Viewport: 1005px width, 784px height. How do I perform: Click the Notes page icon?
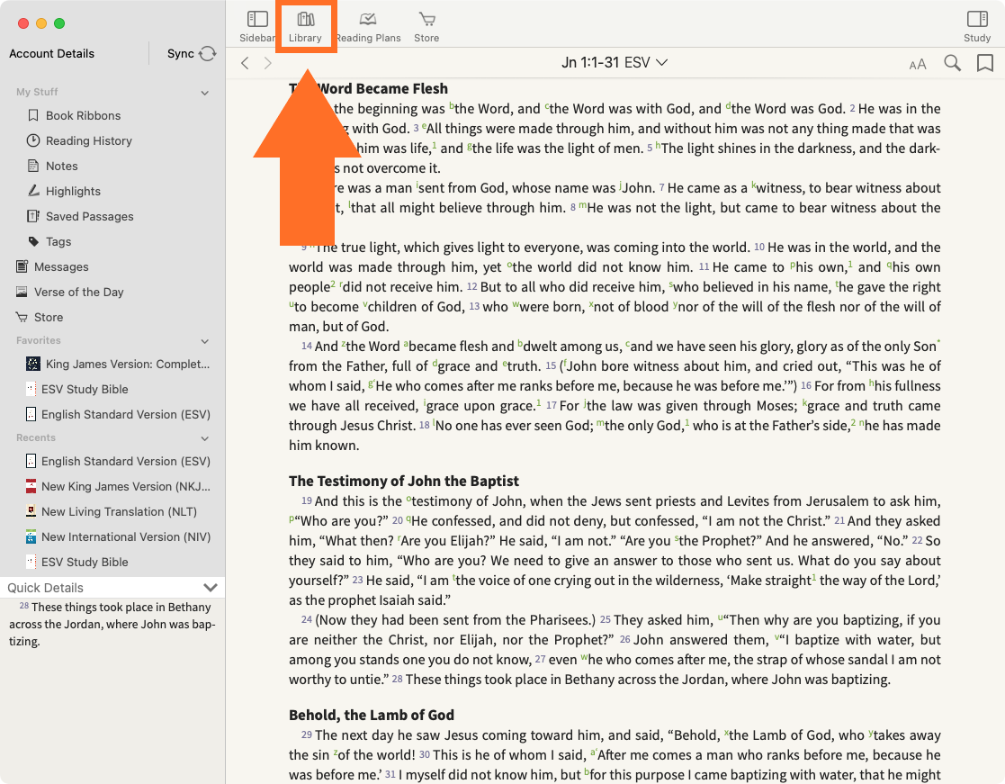(33, 166)
